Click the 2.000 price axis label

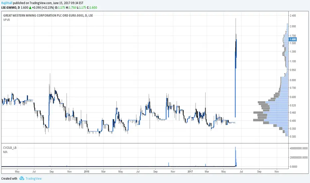293,26
